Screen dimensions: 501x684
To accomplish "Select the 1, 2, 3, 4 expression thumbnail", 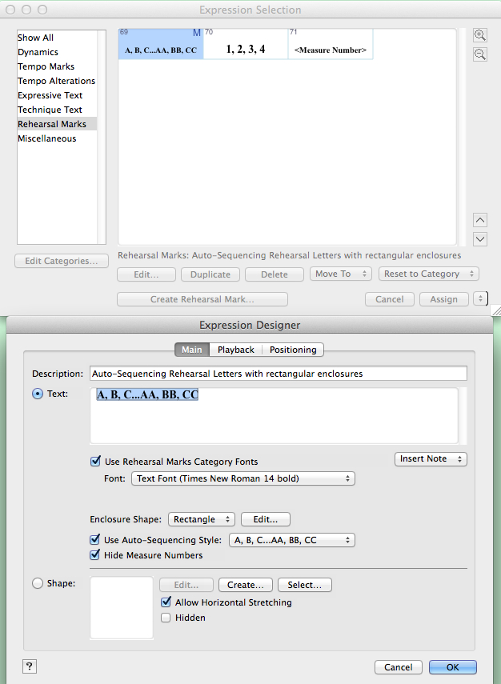I will [245, 50].
